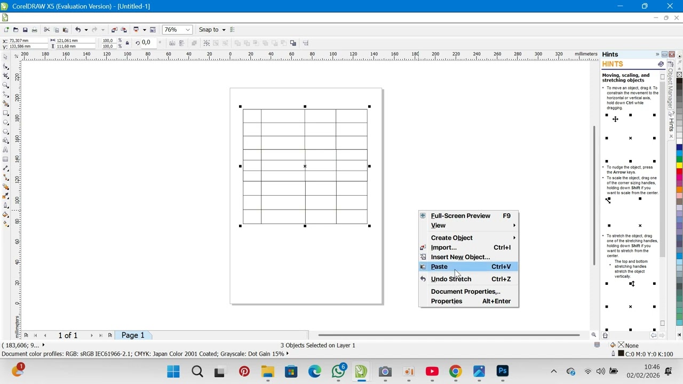Expand the Create Object submenu
Screen dimensions: 683x384
[x=468, y=238]
